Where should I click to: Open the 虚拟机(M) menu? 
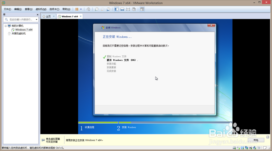click(41, 9)
